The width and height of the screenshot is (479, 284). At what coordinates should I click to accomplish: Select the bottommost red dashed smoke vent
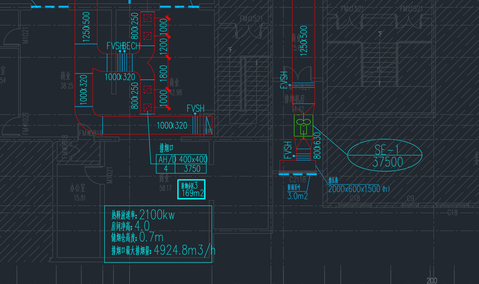pos(147,108)
